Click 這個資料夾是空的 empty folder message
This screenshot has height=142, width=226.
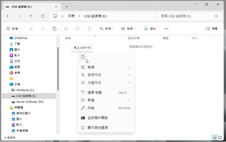coord(142,47)
